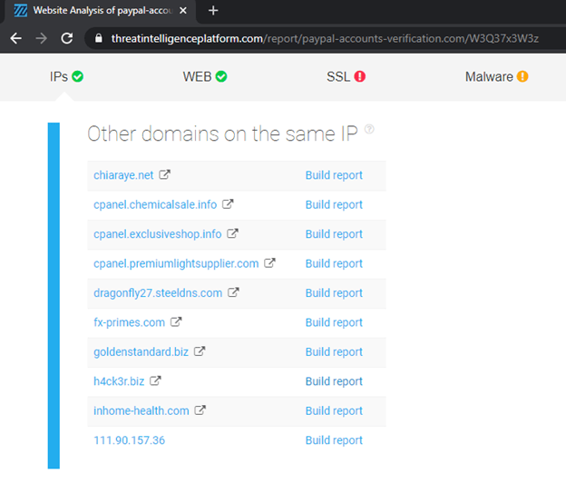Click the 'Other domains on the same IP' heading

tap(223, 133)
